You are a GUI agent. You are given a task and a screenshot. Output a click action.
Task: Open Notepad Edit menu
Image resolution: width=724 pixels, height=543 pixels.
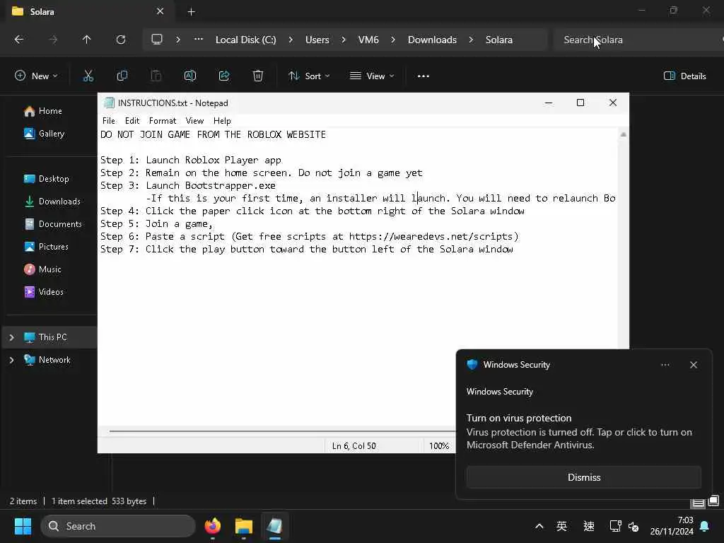(x=132, y=121)
